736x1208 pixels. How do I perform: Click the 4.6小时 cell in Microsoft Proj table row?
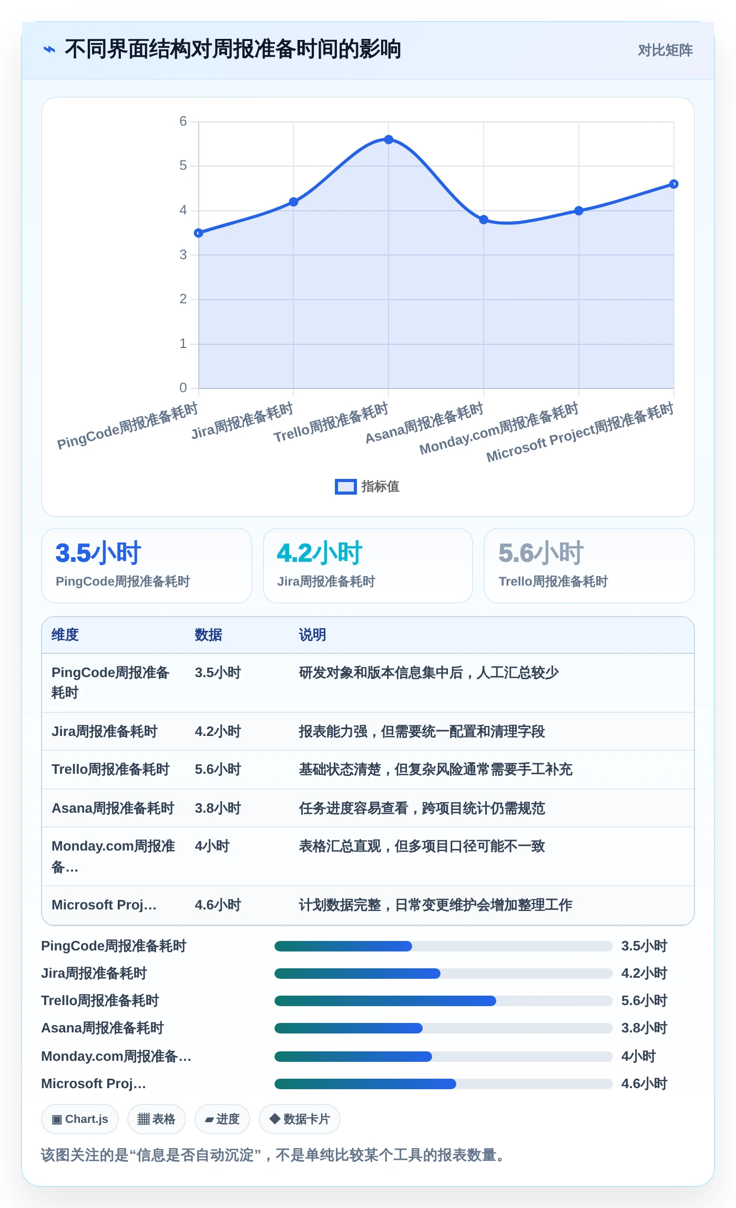pos(218,905)
